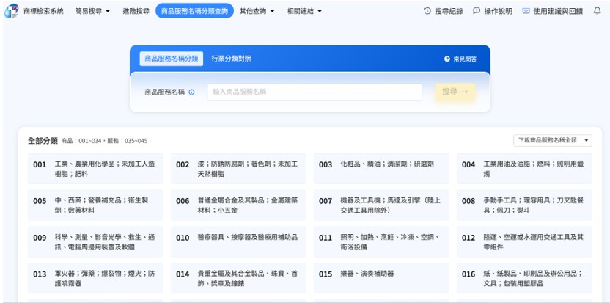Click the info icon beside 商品服務名稱
This screenshot has width=610, height=303.
point(191,92)
